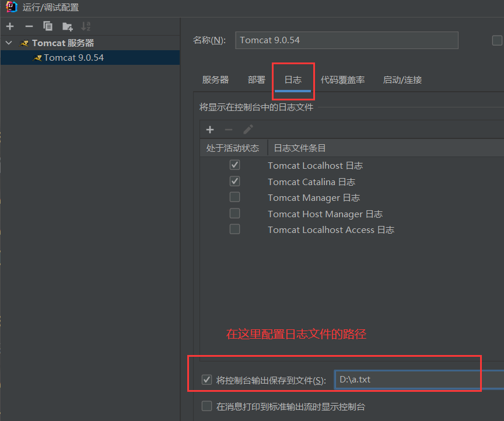Toggle the checkbox right of the name field
This screenshot has width=504, height=421.
(497, 40)
